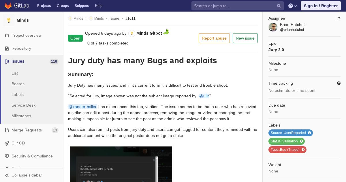The width and height of the screenshot is (346, 182).
Task: Click the Merge Requests count badge 13
Action: pos(55,130)
